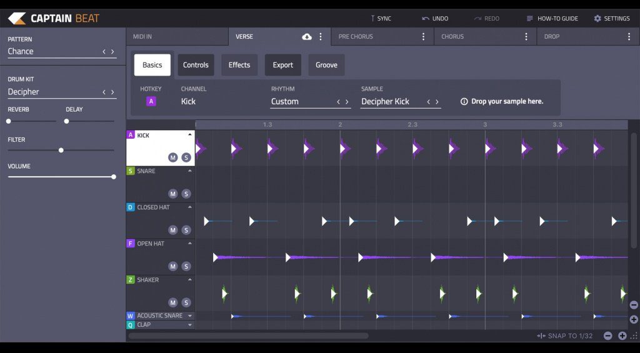Image resolution: width=640 pixels, height=353 pixels.
Task: Mute the Shaker channel
Action: click(x=172, y=302)
